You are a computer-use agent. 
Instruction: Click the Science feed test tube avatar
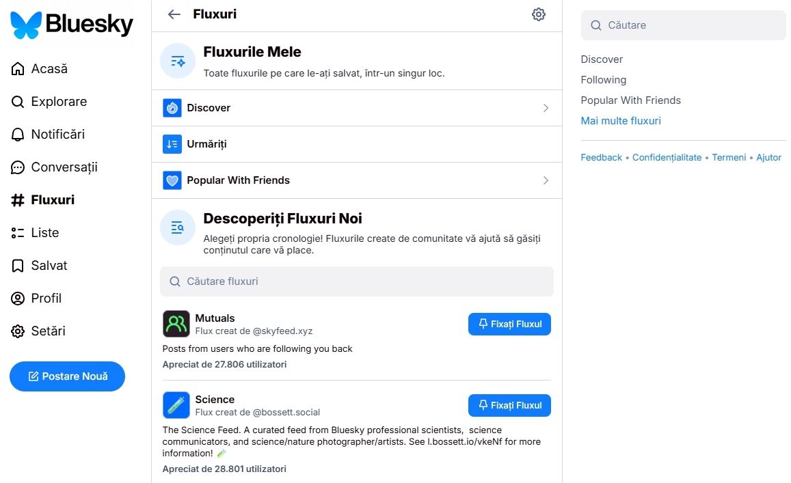coord(176,405)
